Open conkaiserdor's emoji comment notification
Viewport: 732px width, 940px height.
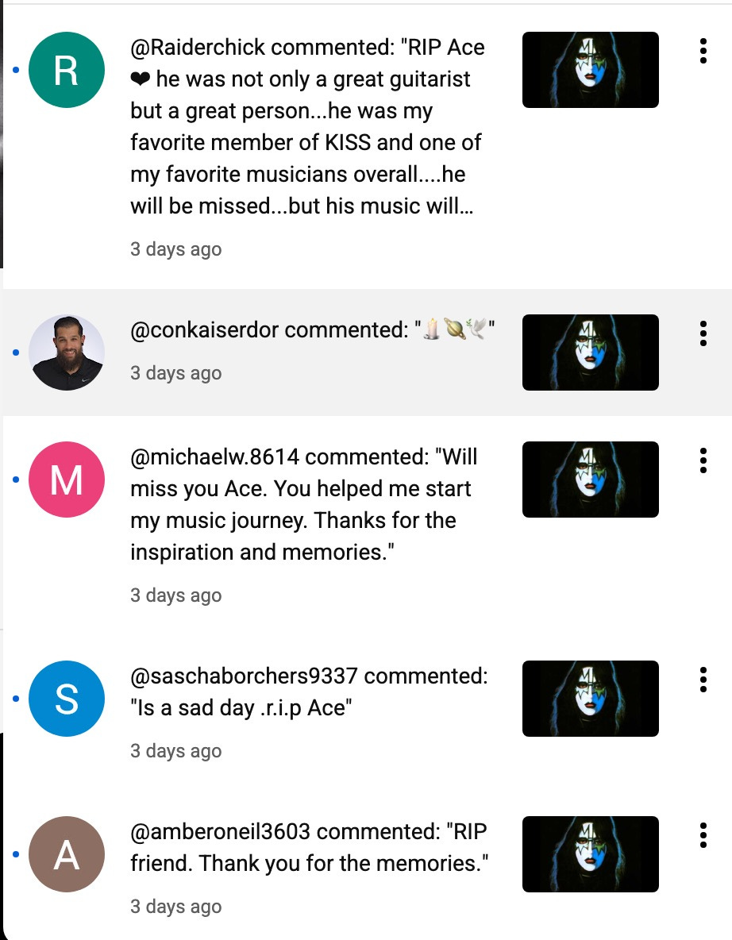(312, 329)
